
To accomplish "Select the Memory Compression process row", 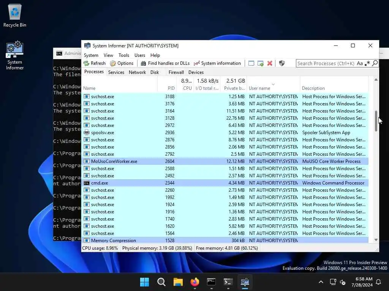I will (225, 240).
